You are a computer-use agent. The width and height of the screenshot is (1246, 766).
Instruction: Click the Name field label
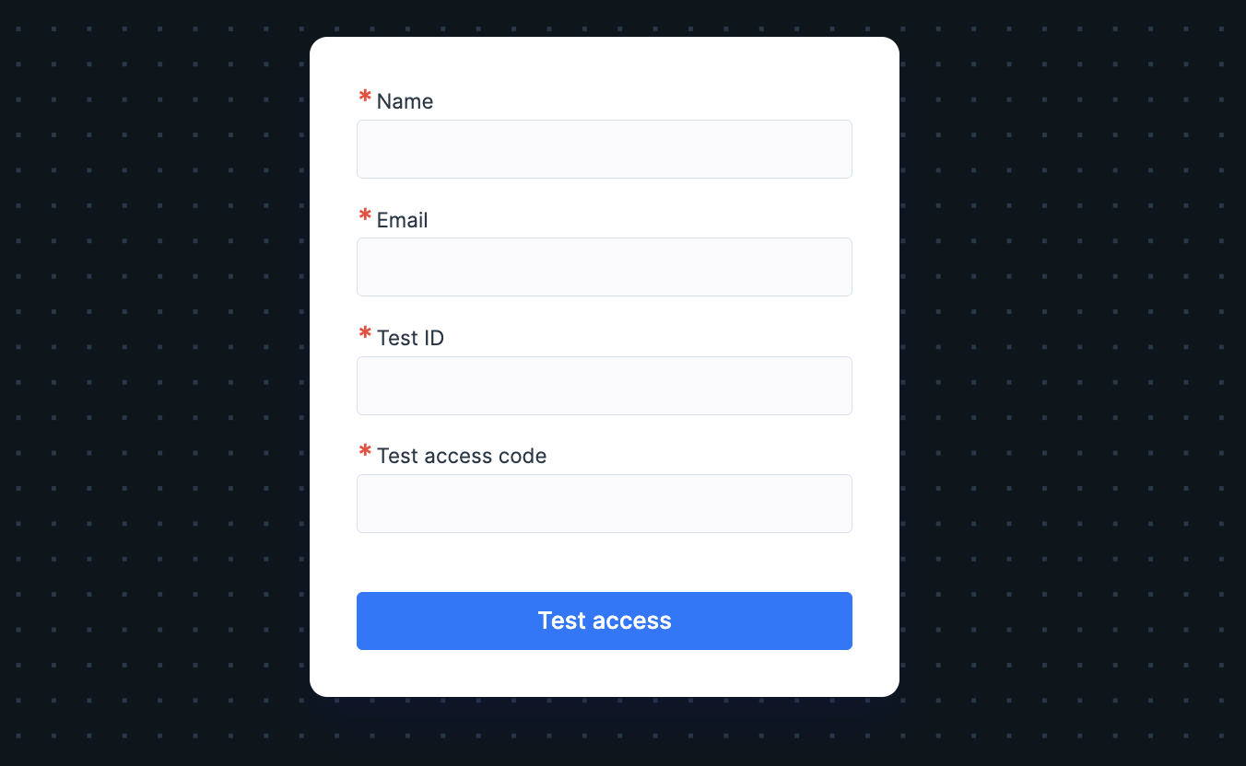pyautogui.click(x=405, y=101)
